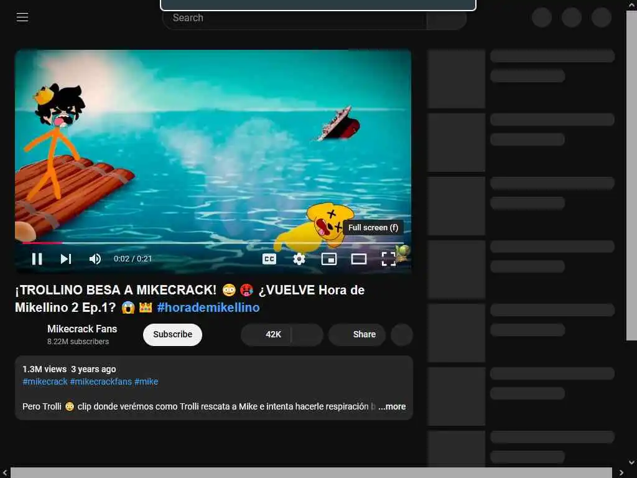Subscribe to Mikecrack Fans

point(173,334)
